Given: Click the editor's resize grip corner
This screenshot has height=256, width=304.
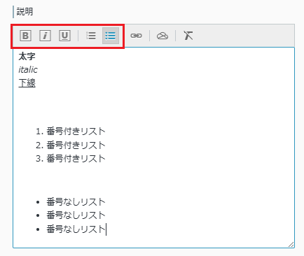Looking at the screenshot, I should tap(291, 245).
